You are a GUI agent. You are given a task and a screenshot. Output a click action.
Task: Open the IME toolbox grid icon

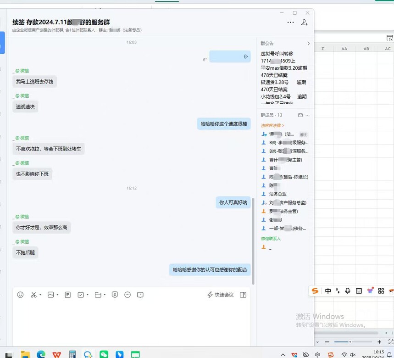pyautogui.click(x=381, y=291)
